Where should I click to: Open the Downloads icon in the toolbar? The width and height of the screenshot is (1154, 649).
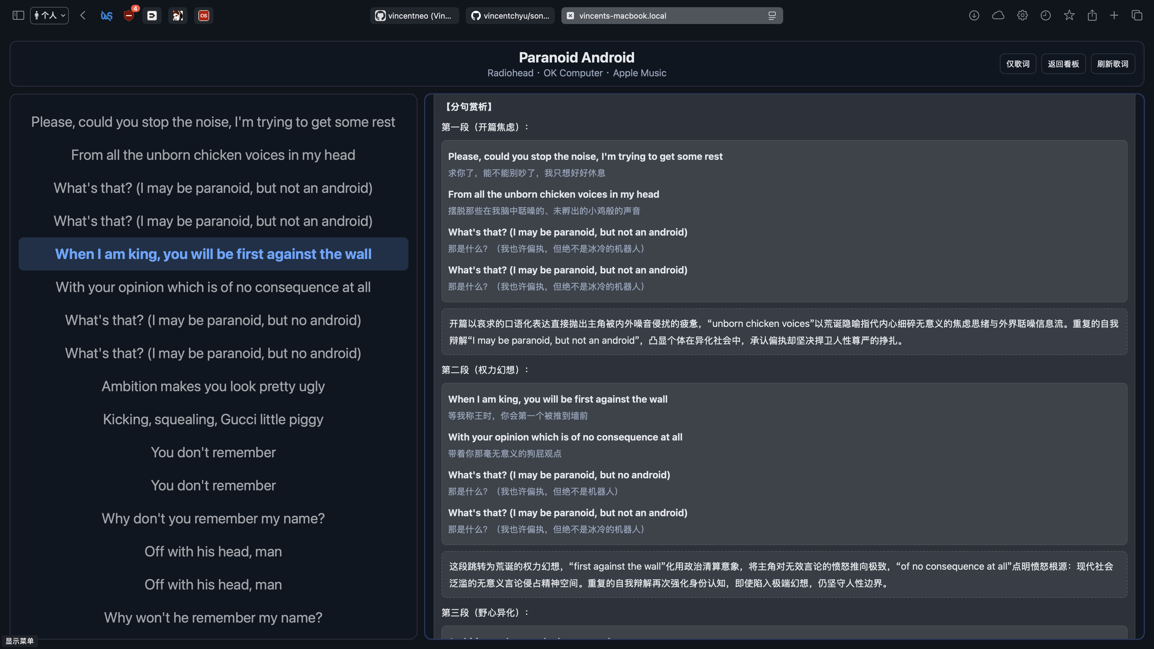(x=974, y=16)
